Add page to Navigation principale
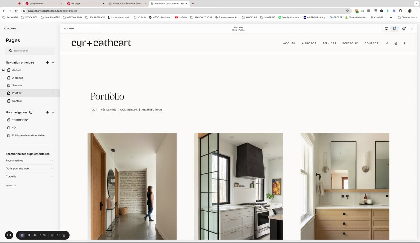Viewport: 420px width, 243px height. click(47, 63)
